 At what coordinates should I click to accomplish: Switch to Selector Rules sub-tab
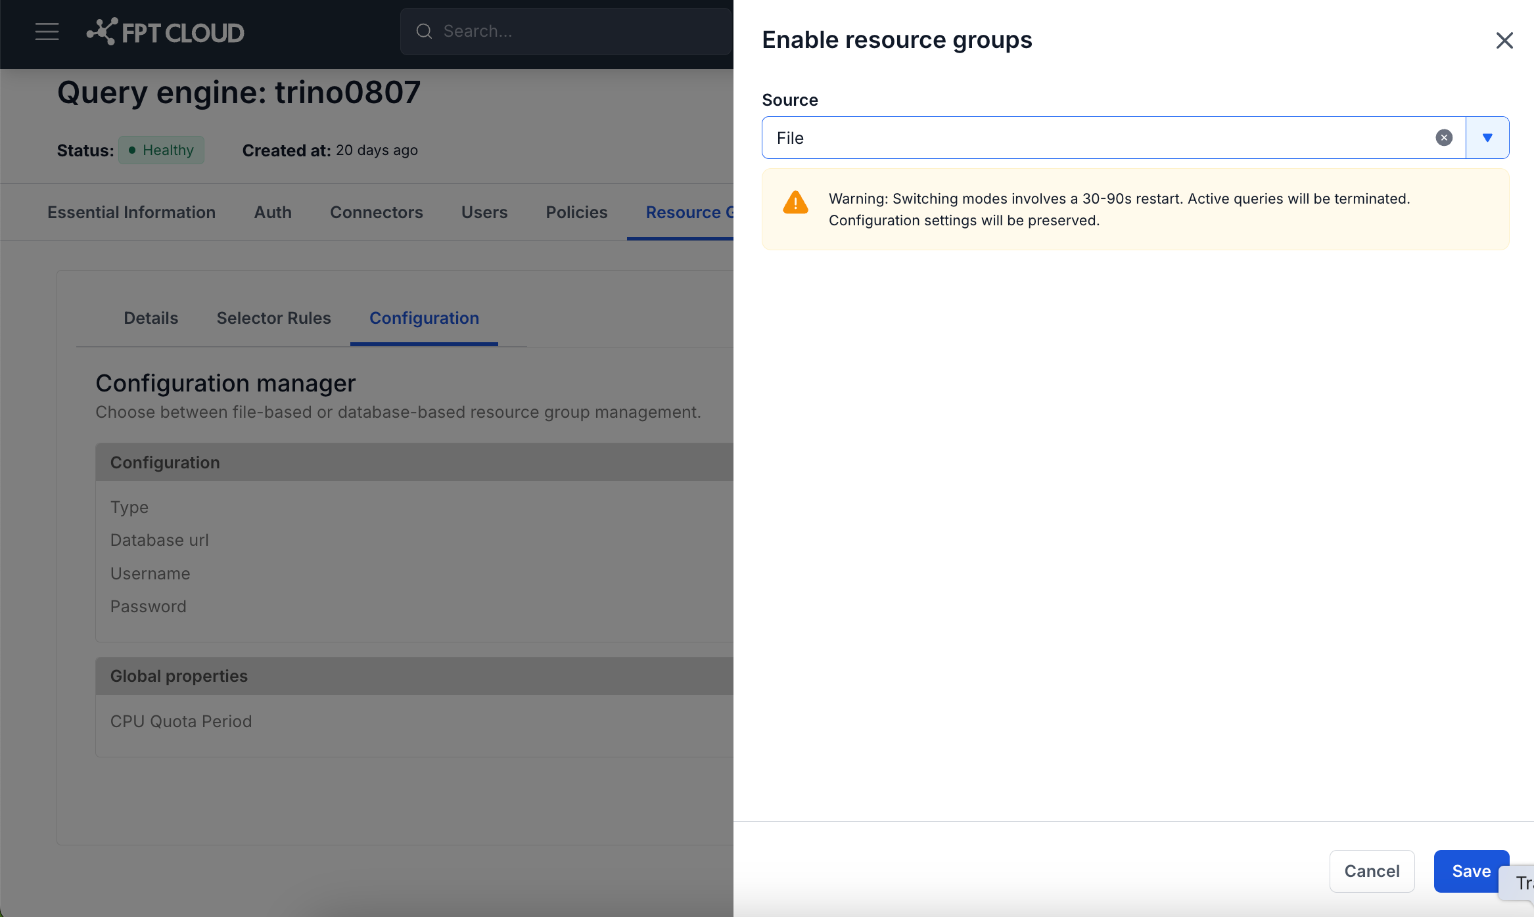coord(273,318)
